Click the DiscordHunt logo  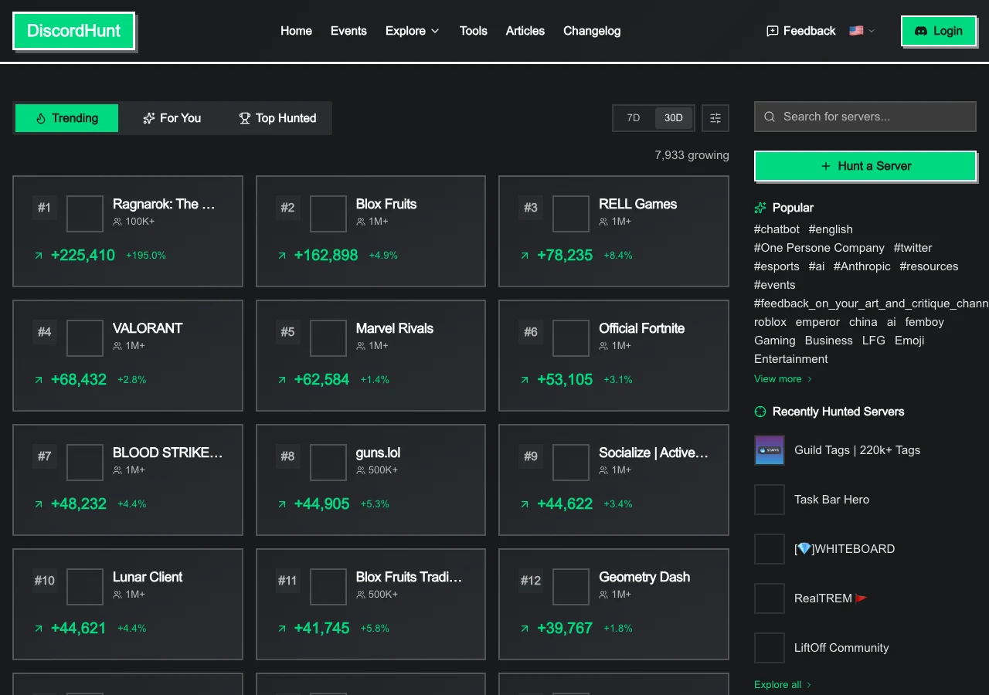(x=73, y=31)
